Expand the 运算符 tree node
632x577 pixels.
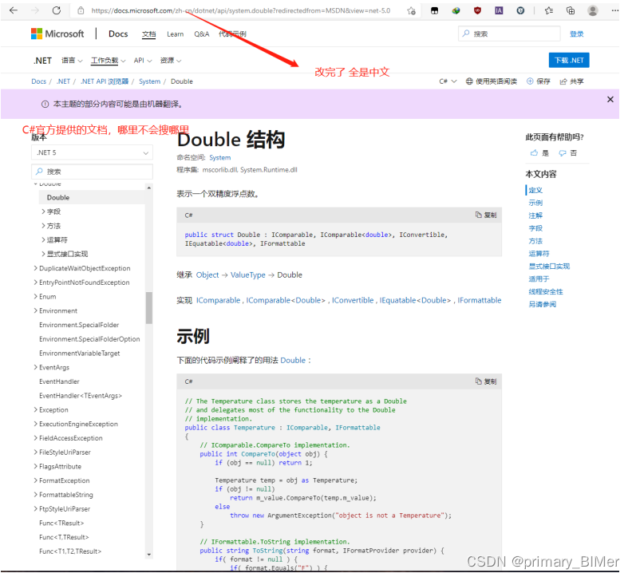[44, 239]
